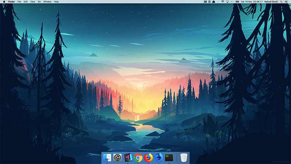Open the orange Firefox dock icon
The image size is (291, 164).
148,158
